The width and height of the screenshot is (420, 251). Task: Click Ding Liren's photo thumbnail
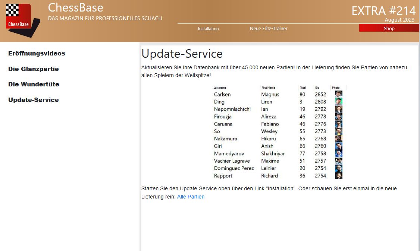point(338,102)
